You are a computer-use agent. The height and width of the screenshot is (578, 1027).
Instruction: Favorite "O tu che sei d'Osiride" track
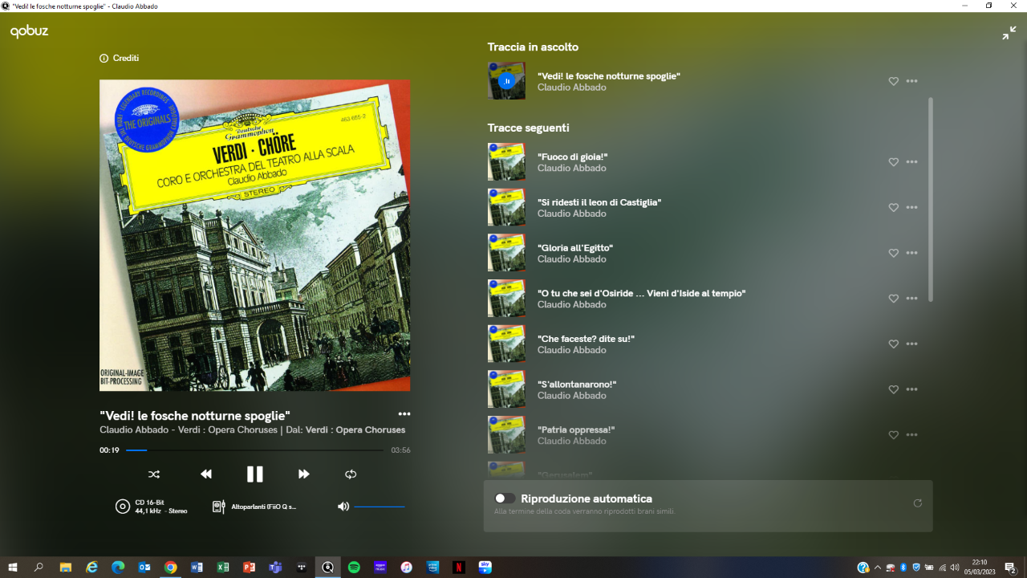pyautogui.click(x=893, y=299)
